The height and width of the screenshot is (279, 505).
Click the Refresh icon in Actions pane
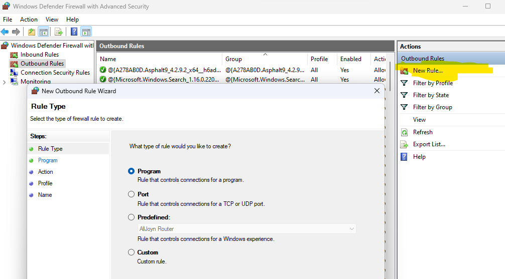coord(404,132)
